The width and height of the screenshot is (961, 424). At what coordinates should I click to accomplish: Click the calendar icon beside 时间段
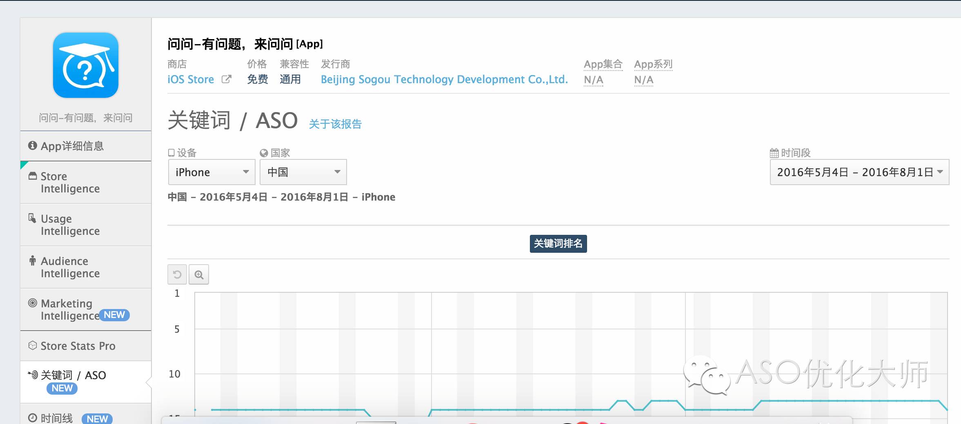click(x=774, y=153)
